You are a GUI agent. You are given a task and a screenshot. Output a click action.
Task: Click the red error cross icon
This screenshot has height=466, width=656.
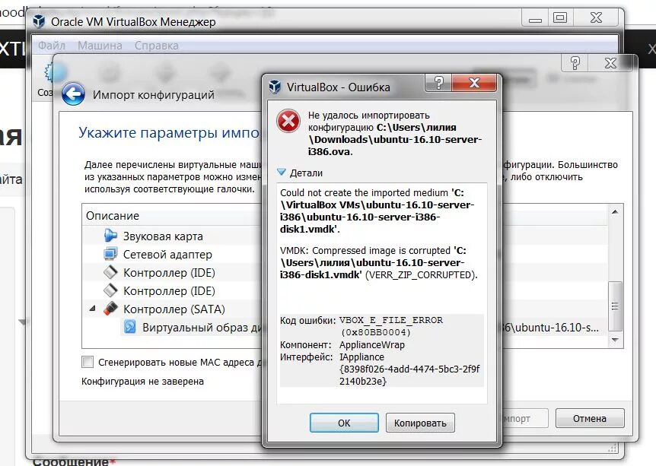(288, 121)
